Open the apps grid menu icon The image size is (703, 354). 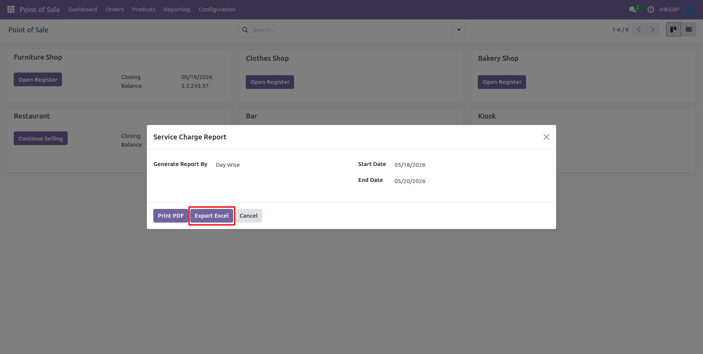pos(11,9)
